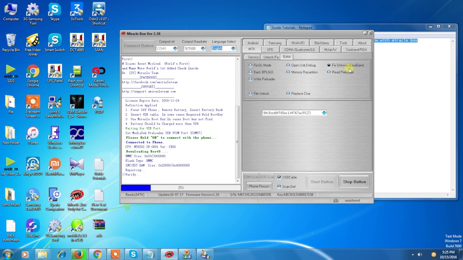Open the InfinityBox cdma02 desktop icon

click(x=77, y=138)
